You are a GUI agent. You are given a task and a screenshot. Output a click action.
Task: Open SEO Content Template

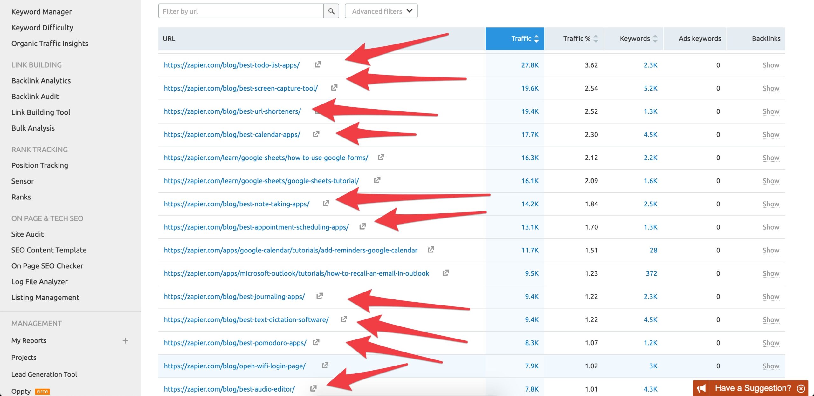coord(49,250)
